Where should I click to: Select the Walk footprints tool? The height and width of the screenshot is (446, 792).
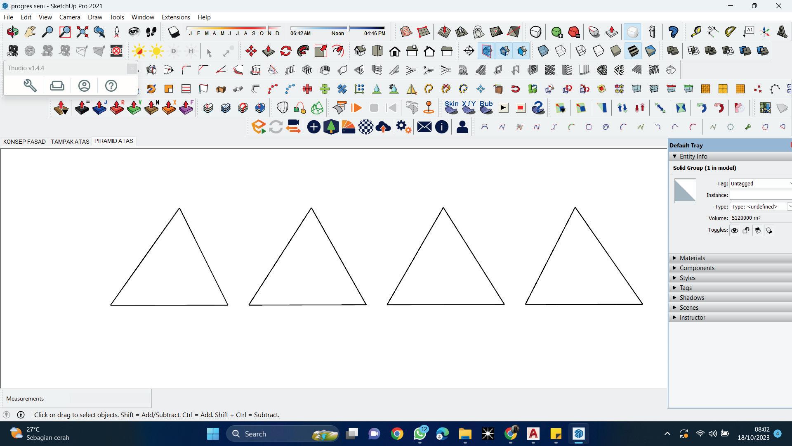coord(151,32)
